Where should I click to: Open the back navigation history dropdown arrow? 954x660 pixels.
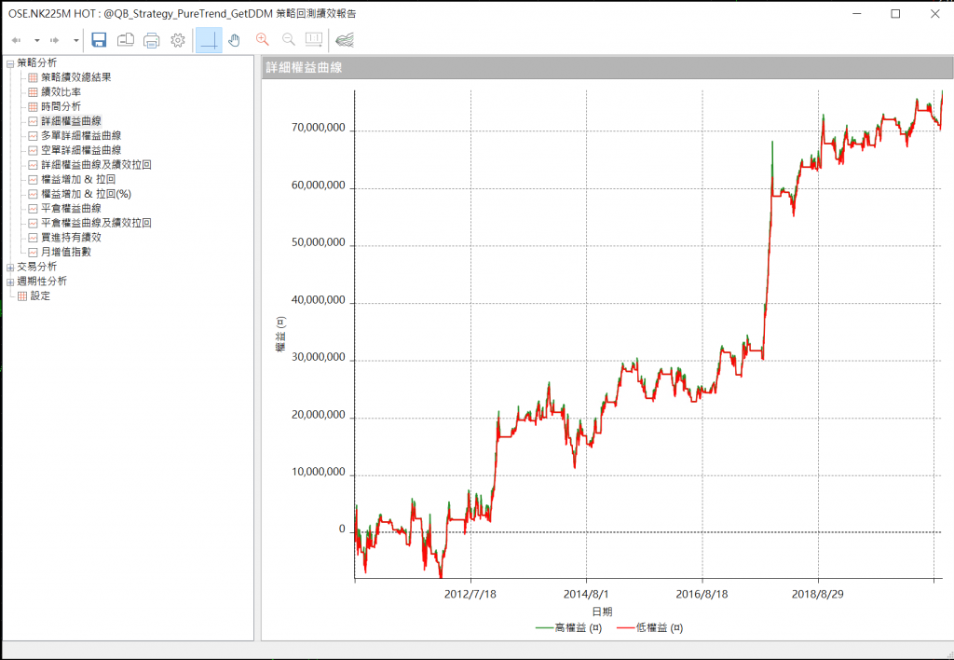click(x=37, y=41)
